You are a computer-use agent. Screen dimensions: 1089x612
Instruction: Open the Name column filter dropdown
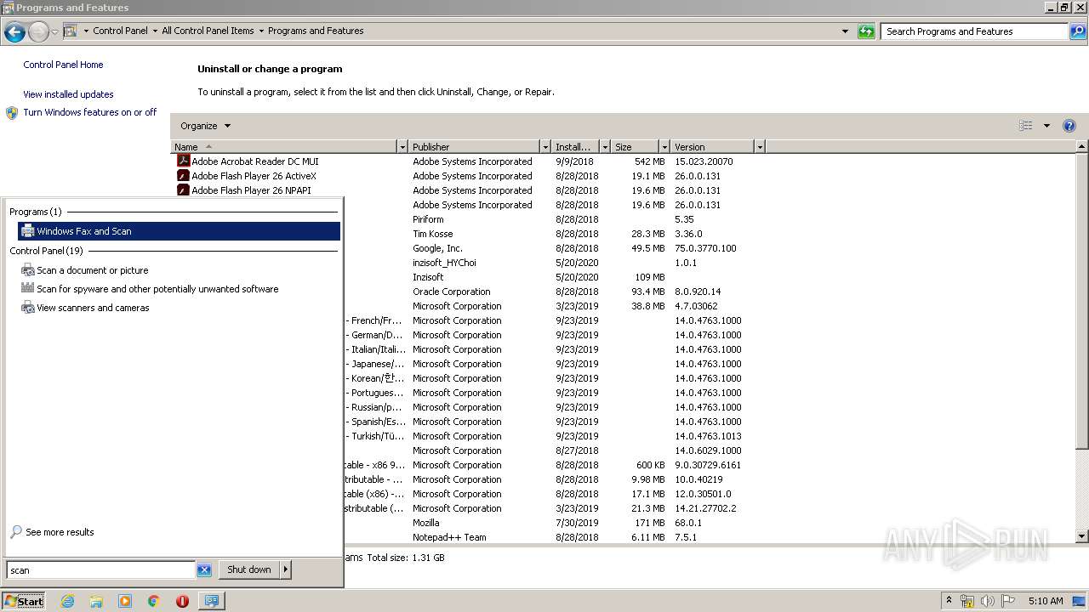click(x=402, y=147)
